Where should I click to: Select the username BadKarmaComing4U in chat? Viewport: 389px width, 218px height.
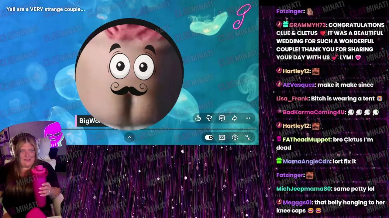point(314,112)
